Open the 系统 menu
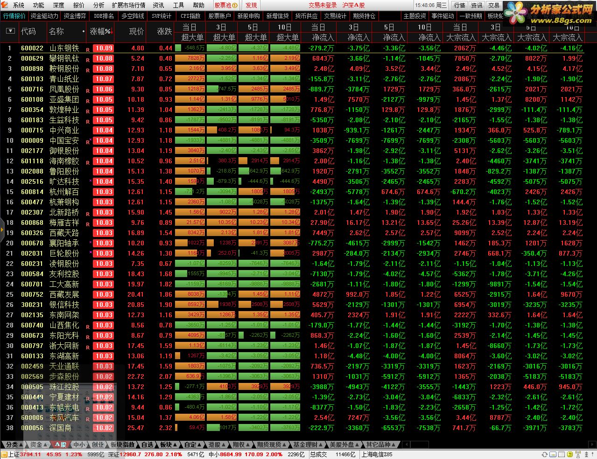This screenshot has height=459, width=597. (x=19, y=6)
